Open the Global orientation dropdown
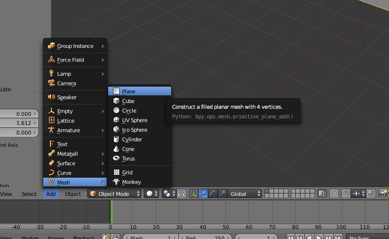Image resolution: width=389 pixels, height=239 pixels. [x=245, y=194]
